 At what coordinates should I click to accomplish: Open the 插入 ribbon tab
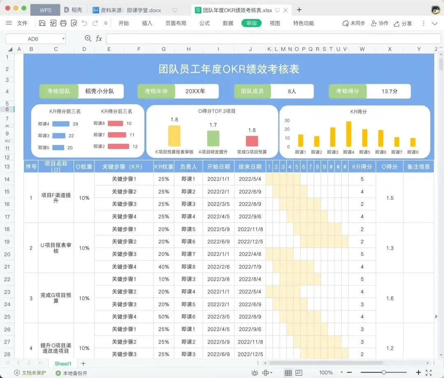click(x=147, y=23)
